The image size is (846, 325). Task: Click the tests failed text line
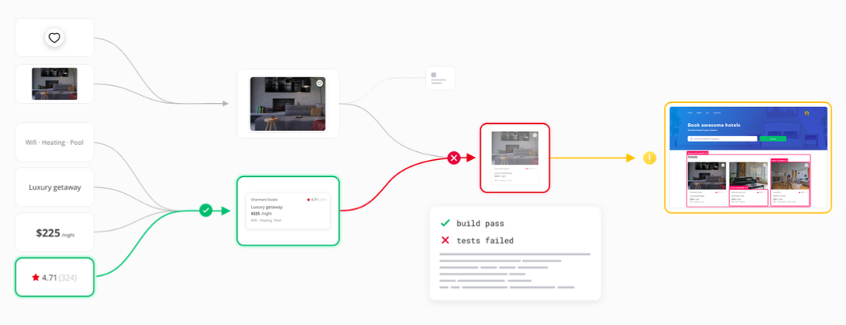485,241
